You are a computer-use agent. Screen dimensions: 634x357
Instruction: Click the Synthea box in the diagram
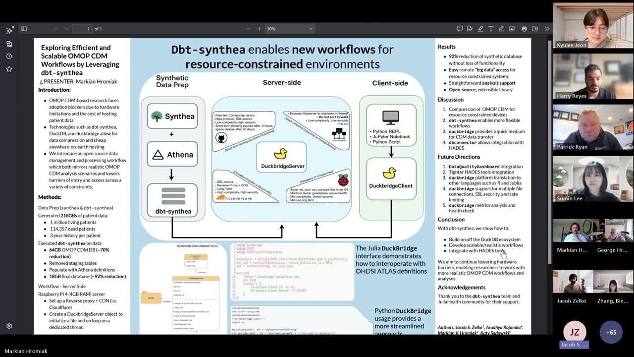[x=172, y=117]
